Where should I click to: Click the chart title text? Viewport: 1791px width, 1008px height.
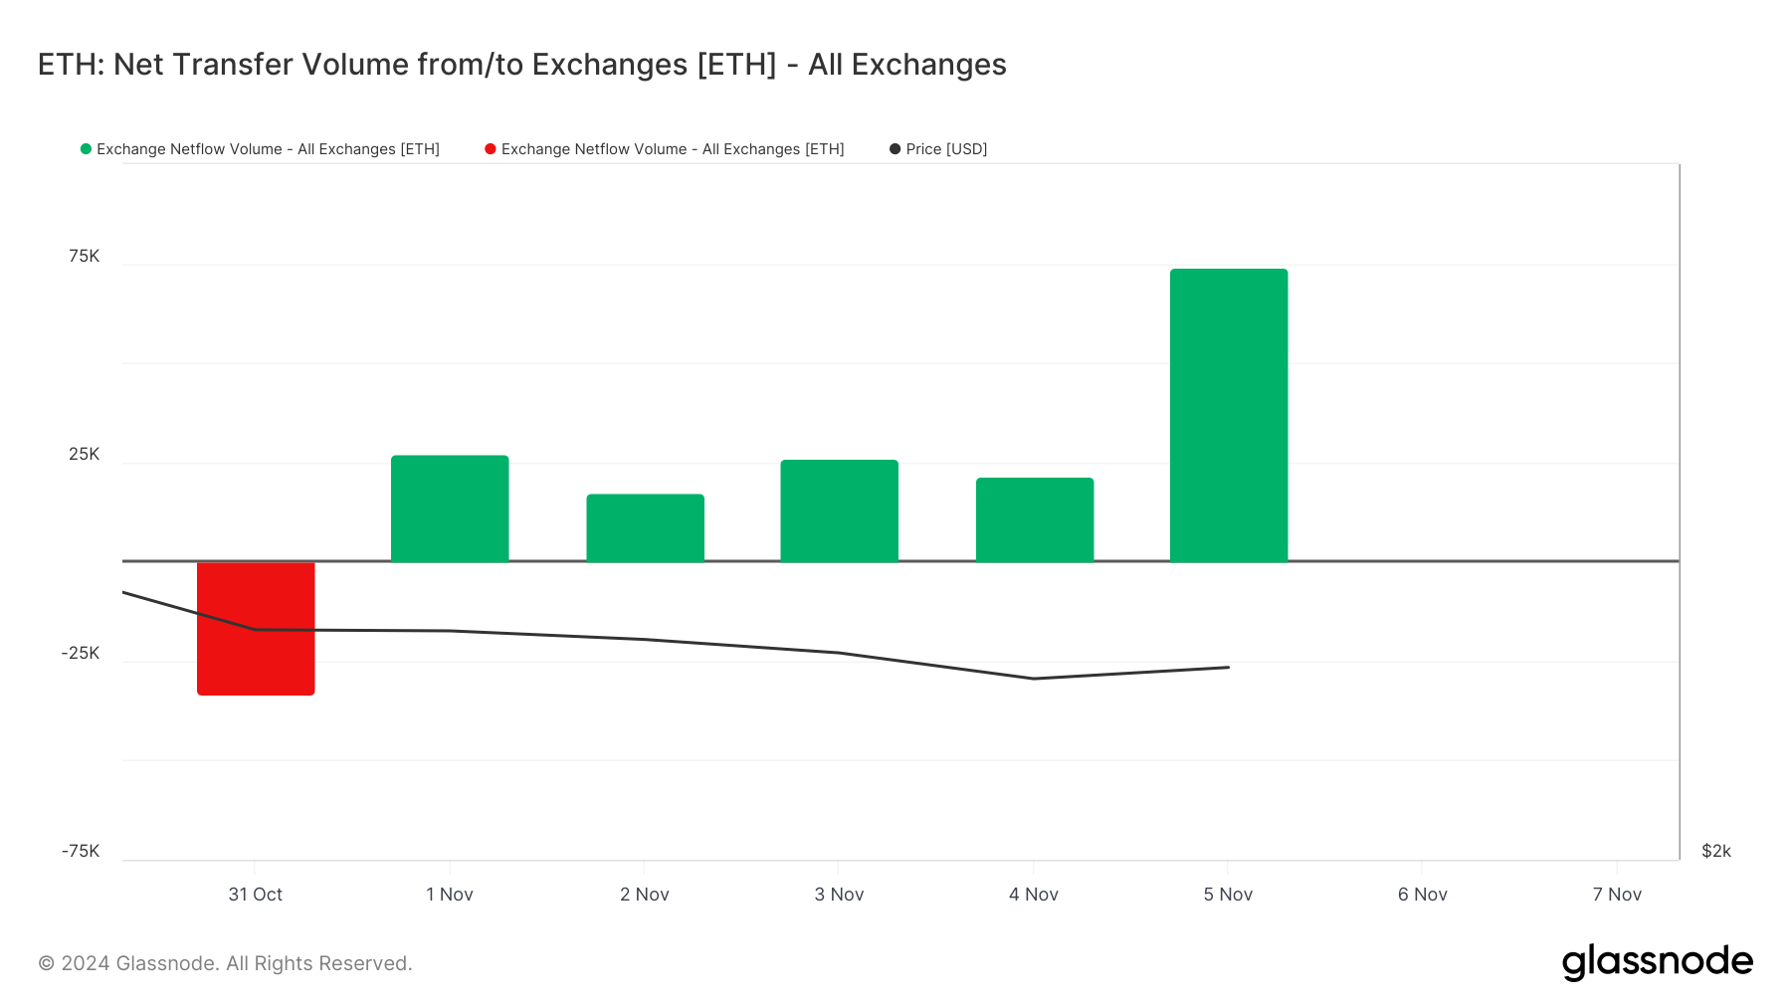coord(522,65)
